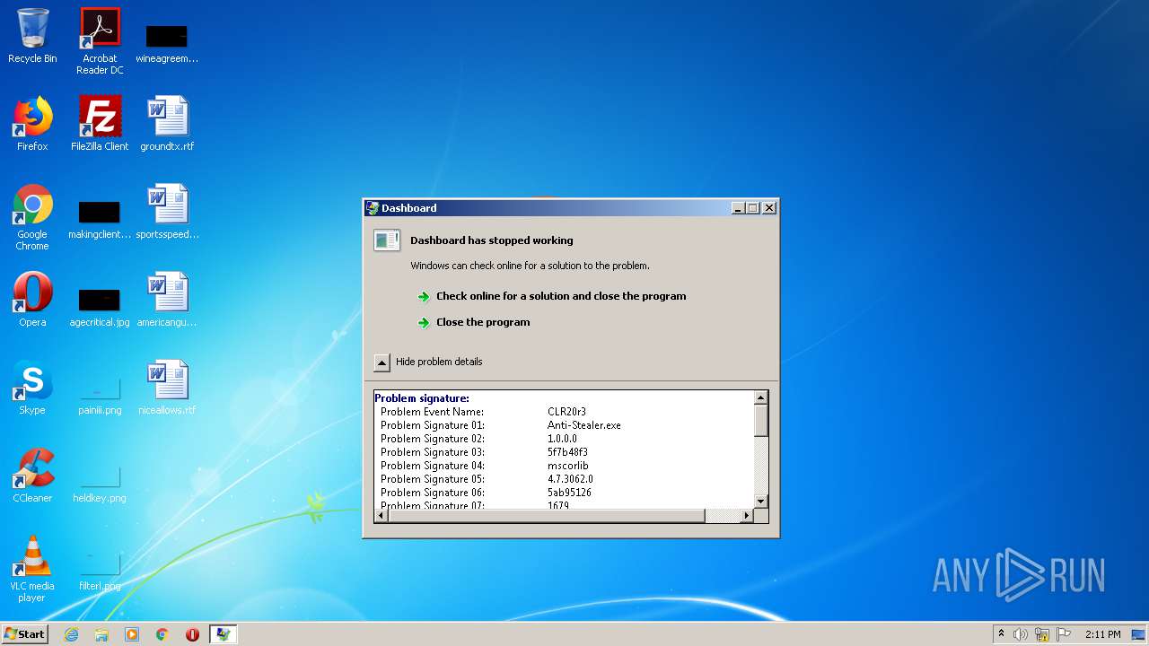The height and width of the screenshot is (646, 1149).
Task: Click Problem Event Name label
Action: 432,412
